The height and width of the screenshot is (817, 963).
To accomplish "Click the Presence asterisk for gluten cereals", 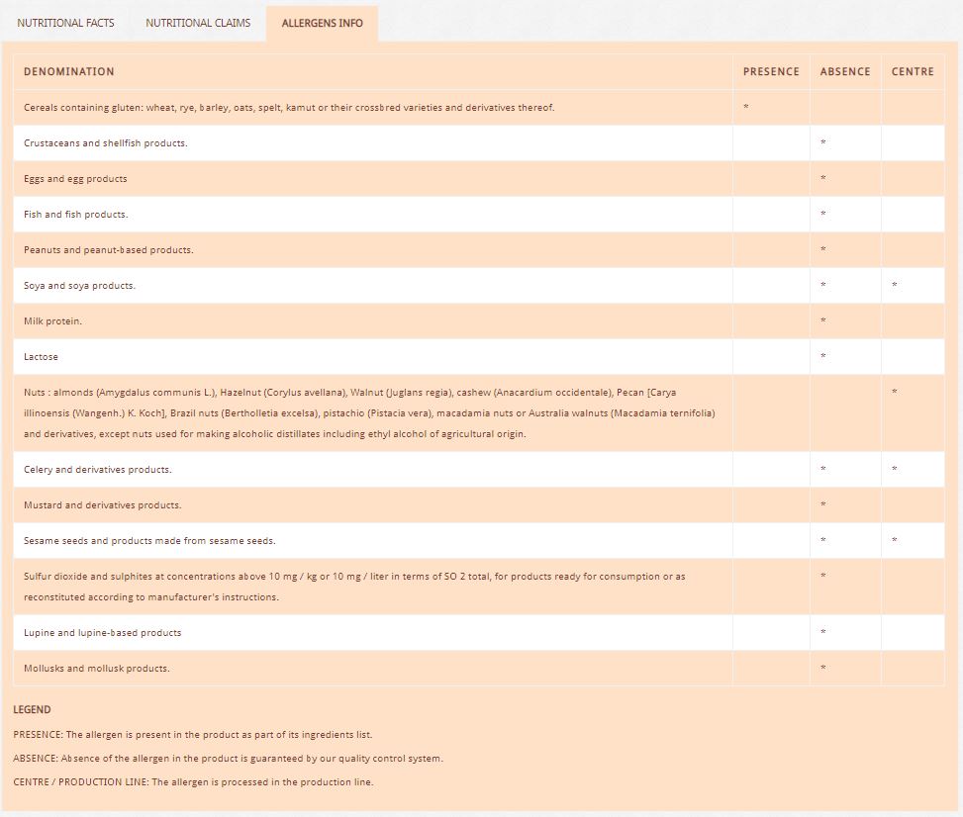I will 745,107.
